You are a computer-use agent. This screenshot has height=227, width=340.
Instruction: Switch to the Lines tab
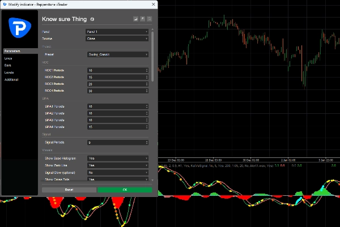click(8, 58)
